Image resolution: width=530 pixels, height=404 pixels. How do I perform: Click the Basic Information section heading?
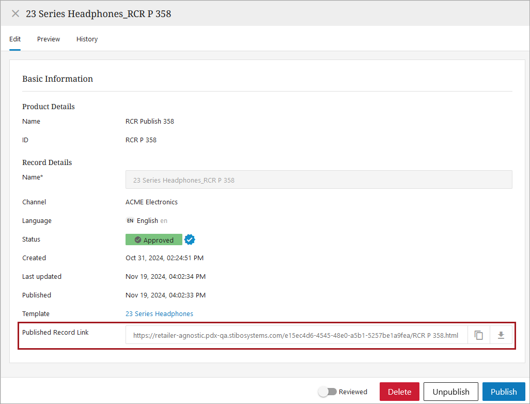pos(57,79)
